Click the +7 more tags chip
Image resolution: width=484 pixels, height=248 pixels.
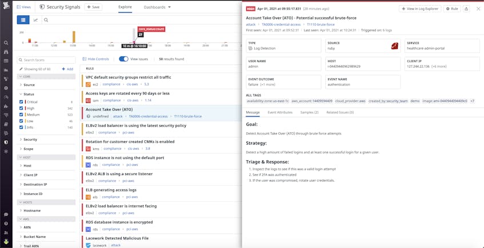tap(472, 101)
